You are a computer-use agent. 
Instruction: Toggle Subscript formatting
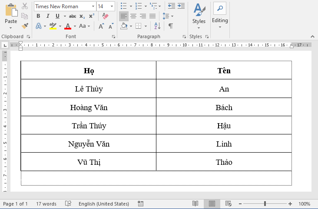(x=82, y=16)
